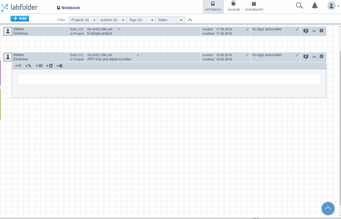Viewport: 341px width, 219px height.
Task: Open the Dashboard tab
Action: click(x=254, y=7)
